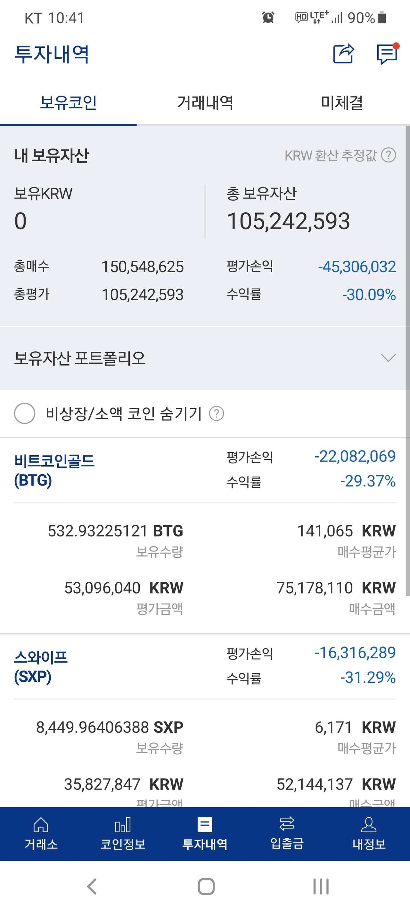Screen dimensions: 410x912
Task: Open the 비트코인골드 (BTG) coin link
Action: click(x=54, y=470)
